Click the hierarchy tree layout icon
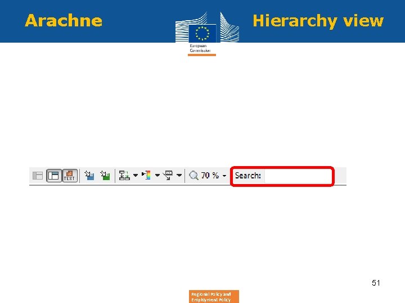405x303 pixels. pyautogui.click(x=124, y=176)
